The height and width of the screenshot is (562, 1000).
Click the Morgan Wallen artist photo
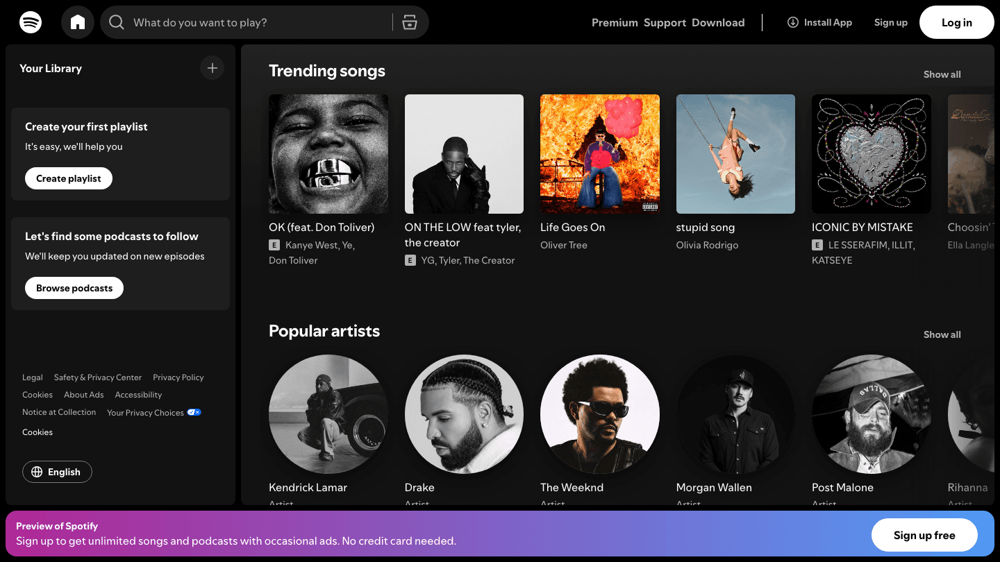pyautogui.click(x=736, y=414)
